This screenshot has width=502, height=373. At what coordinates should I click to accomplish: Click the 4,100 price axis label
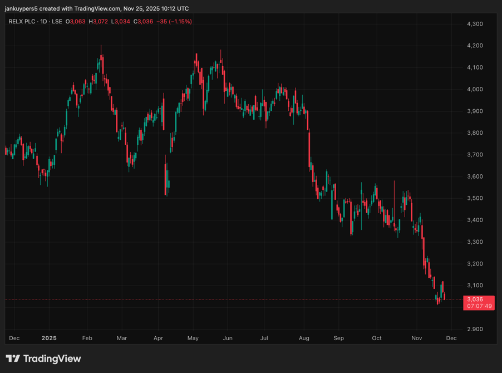(475, 67)
